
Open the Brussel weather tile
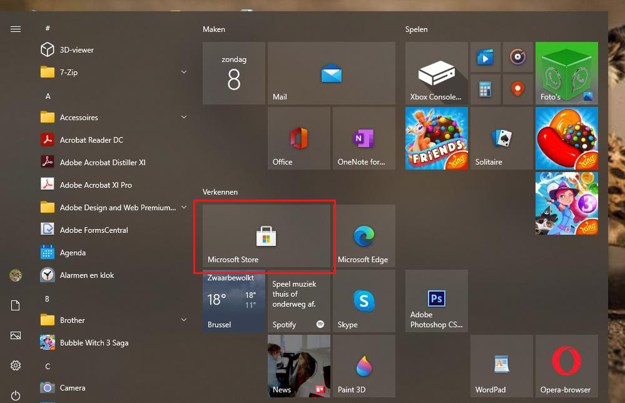coord(233,302)
